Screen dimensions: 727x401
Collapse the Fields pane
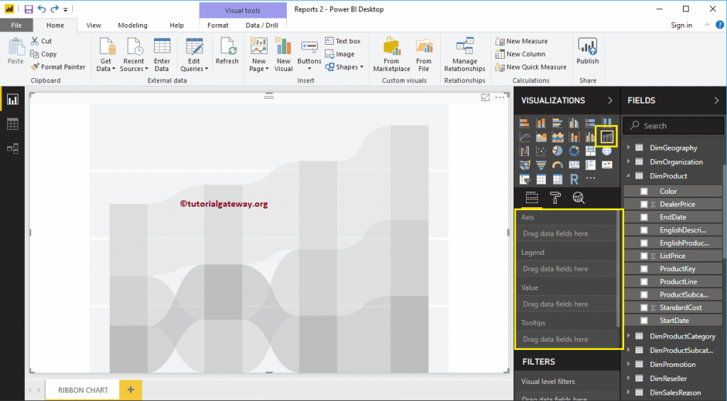[716, 101]
